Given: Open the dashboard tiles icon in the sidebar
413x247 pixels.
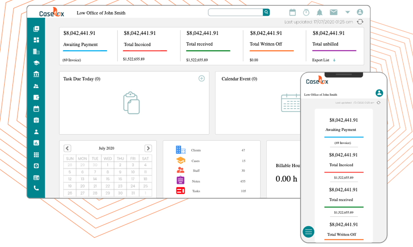Looking at the screenshot, I should [x=36, y=40].
